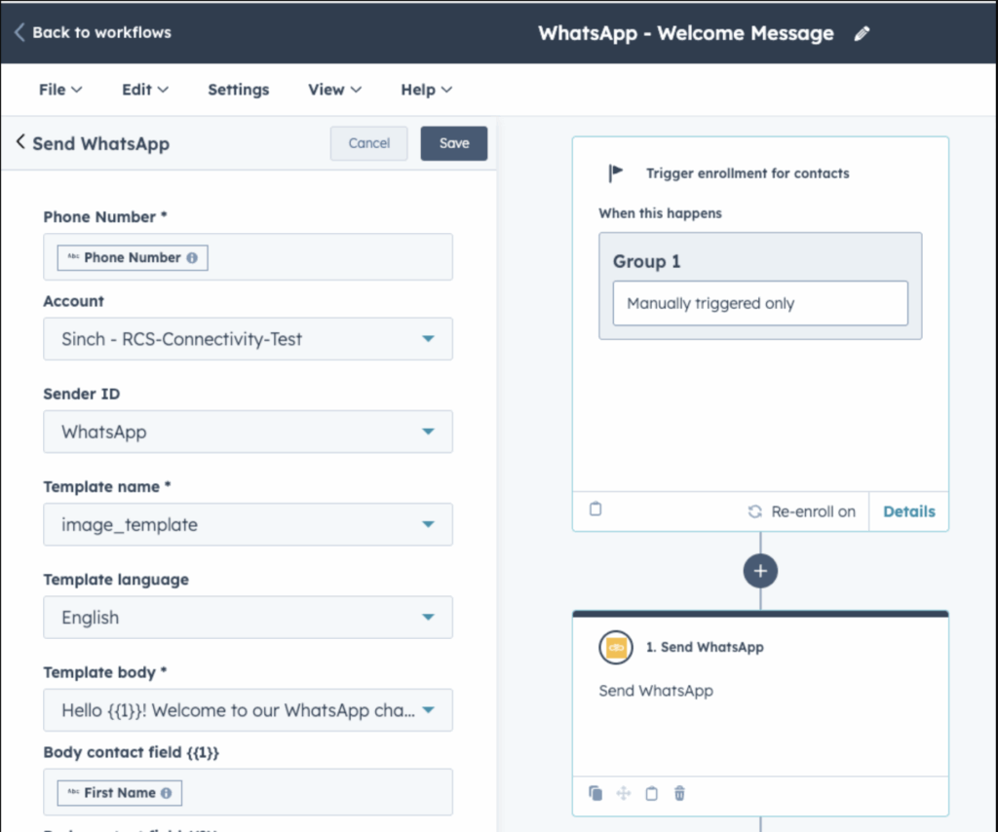The height and width of the screenshot is (832, 998).
Task: Cancel the Send WhatsApp edits
Action: [369, 143]
